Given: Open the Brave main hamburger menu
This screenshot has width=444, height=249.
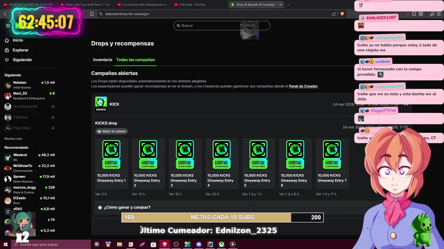Looking at the screenshot, I should click(x=439, y=14).
